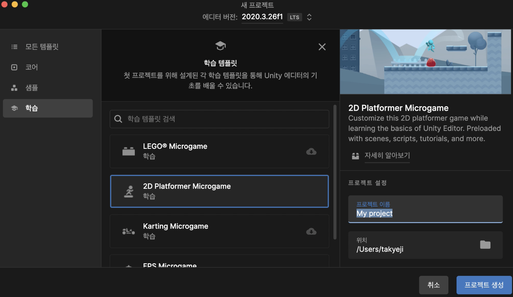
Task: Download Karting Microgame using cloud icon
Action: click(x=311, y=232)
